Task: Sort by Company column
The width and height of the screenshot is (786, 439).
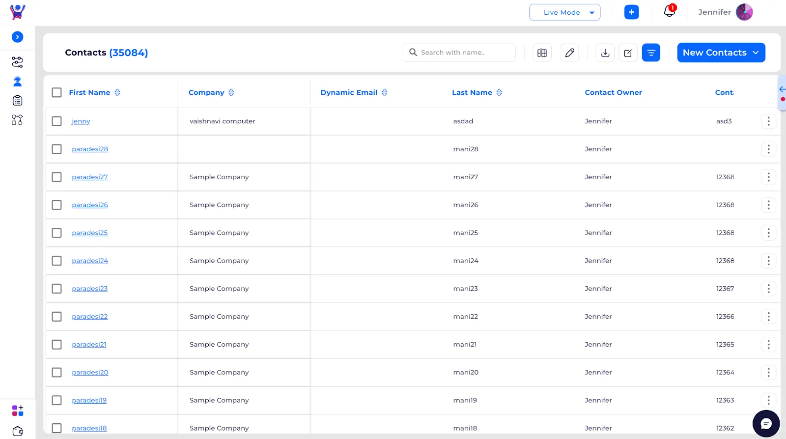Action: click(x=231, y=92)
